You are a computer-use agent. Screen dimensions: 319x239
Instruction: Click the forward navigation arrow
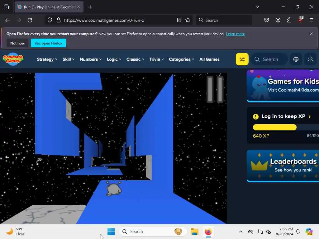[x=18, y=20]
